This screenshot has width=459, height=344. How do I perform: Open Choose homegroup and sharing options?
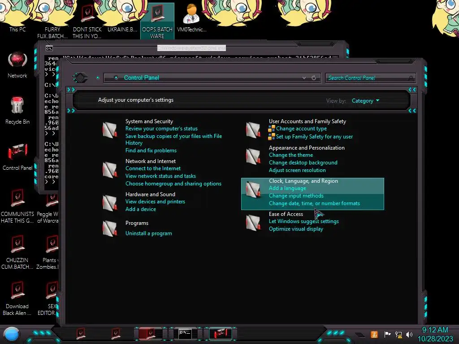tap(173, 183)
